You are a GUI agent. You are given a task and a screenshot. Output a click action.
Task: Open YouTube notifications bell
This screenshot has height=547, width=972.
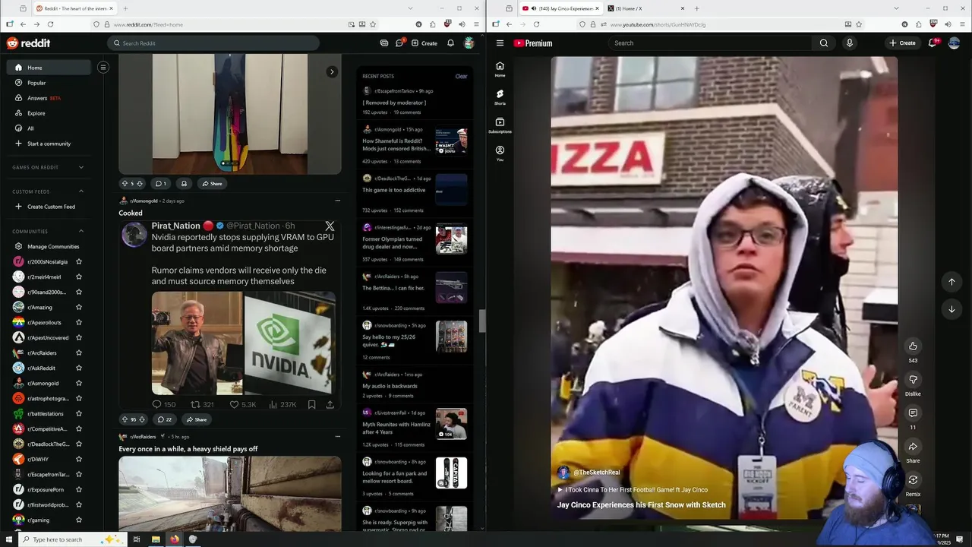[933, 43]
